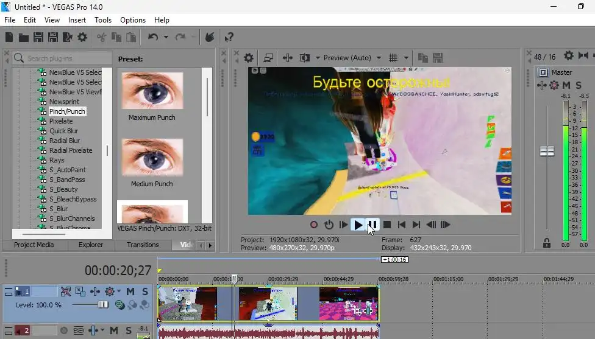Viewport: 595px width, 339px height.
Task: Open a project via folder icon
Action: coord(24,37)
